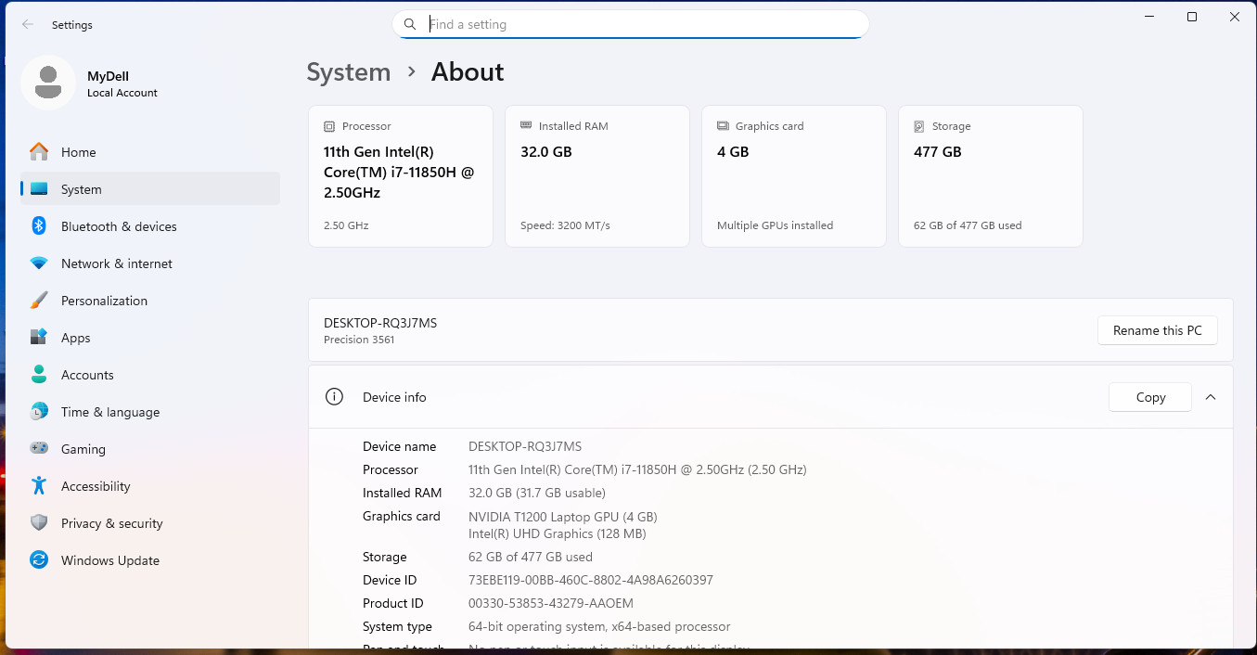This screenshot has width=1257, height=655.
Task: Click the breadcrumb chevron separator
Action: (x=411, y=72)
